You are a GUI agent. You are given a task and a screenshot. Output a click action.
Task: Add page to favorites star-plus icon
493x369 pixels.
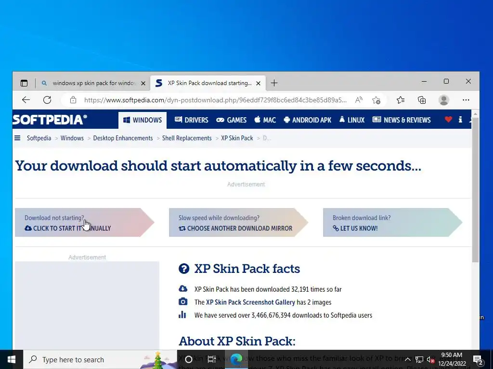click(376, 100)
